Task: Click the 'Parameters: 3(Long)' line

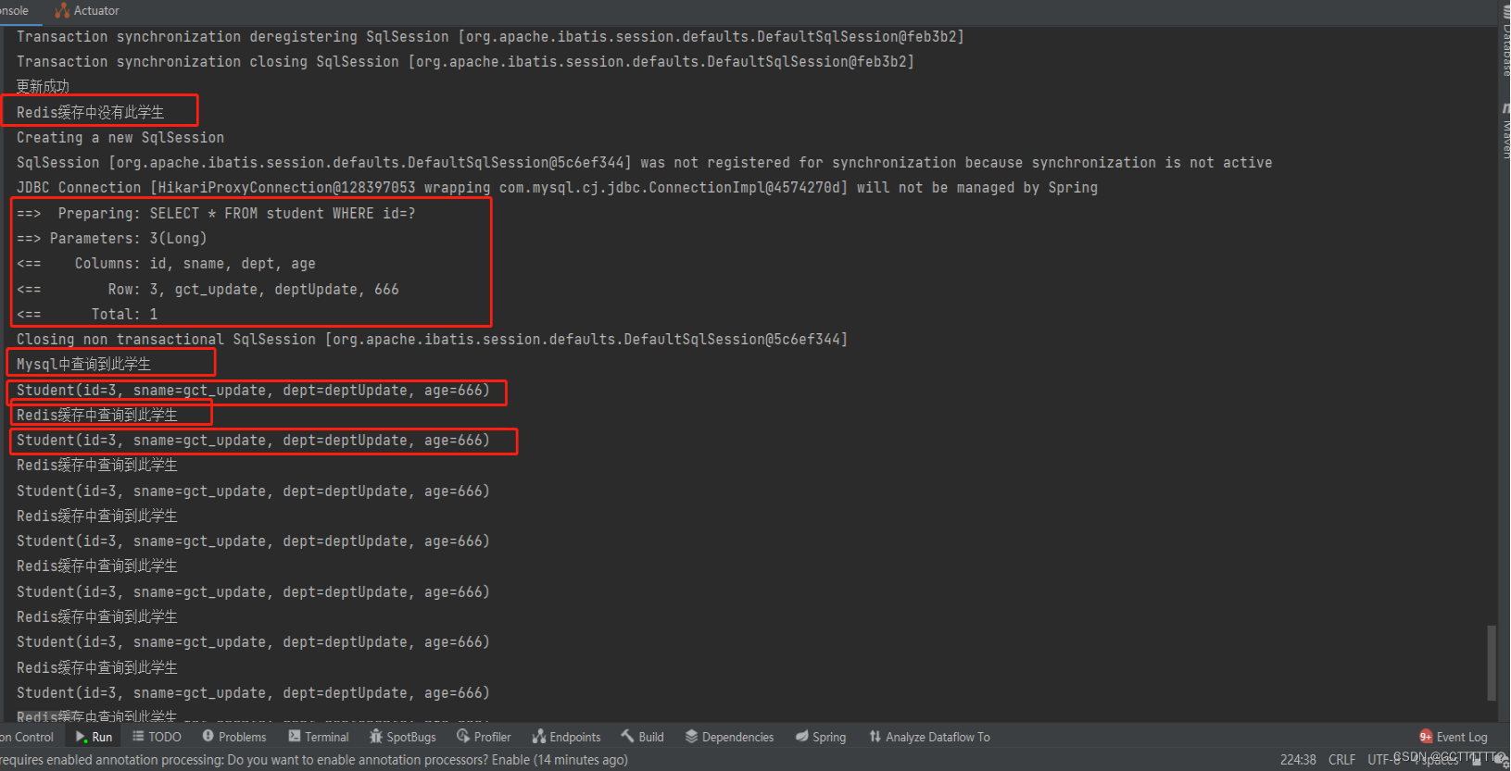Action: [x=111, y=238]
